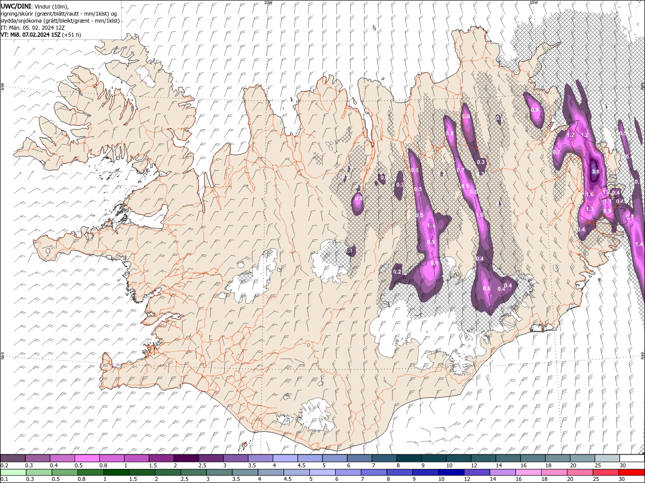The image size is (645, 483).
Task: Select the 25 pale grey swatch, upper legend
Action: (607, 458)
